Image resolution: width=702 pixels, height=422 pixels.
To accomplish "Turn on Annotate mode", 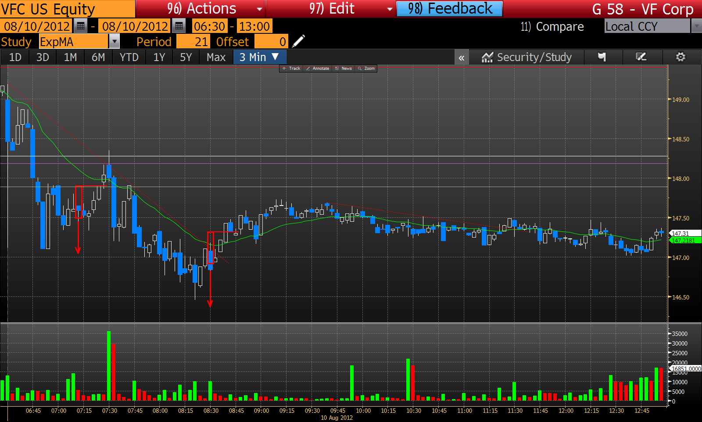I will coord(318,69).
